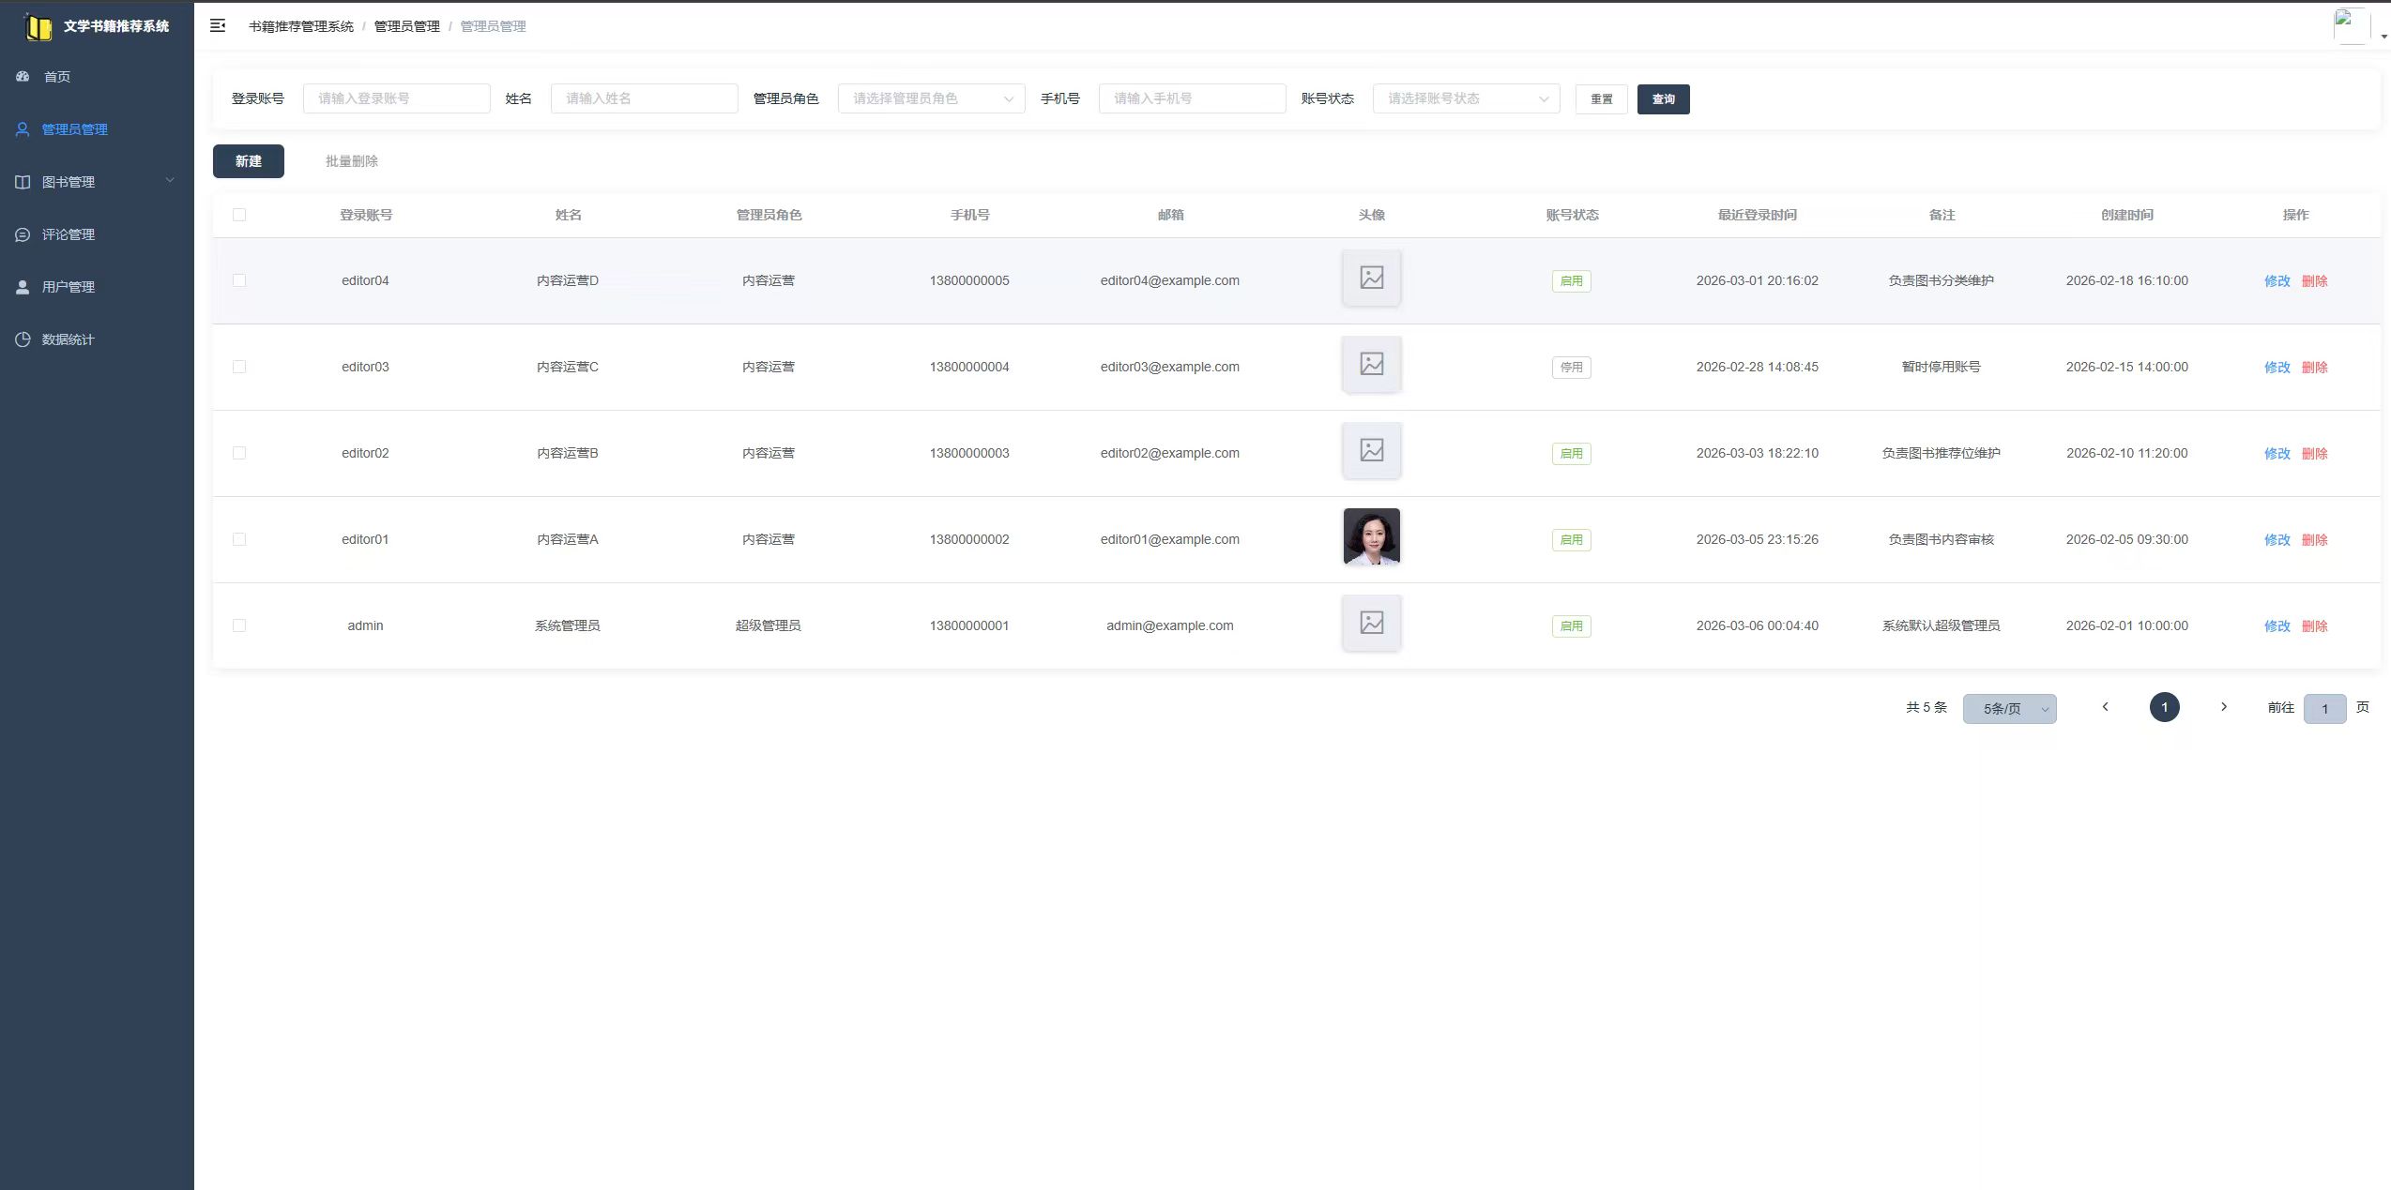Image resolution: width=2391 pixels, height=1190 pixels.
Task: Open the dropdown caret beside user avatar
Action: click(2383, 37)
